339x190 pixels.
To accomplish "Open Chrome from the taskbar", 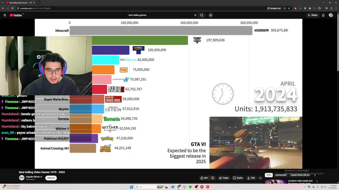I will [179, 187].
